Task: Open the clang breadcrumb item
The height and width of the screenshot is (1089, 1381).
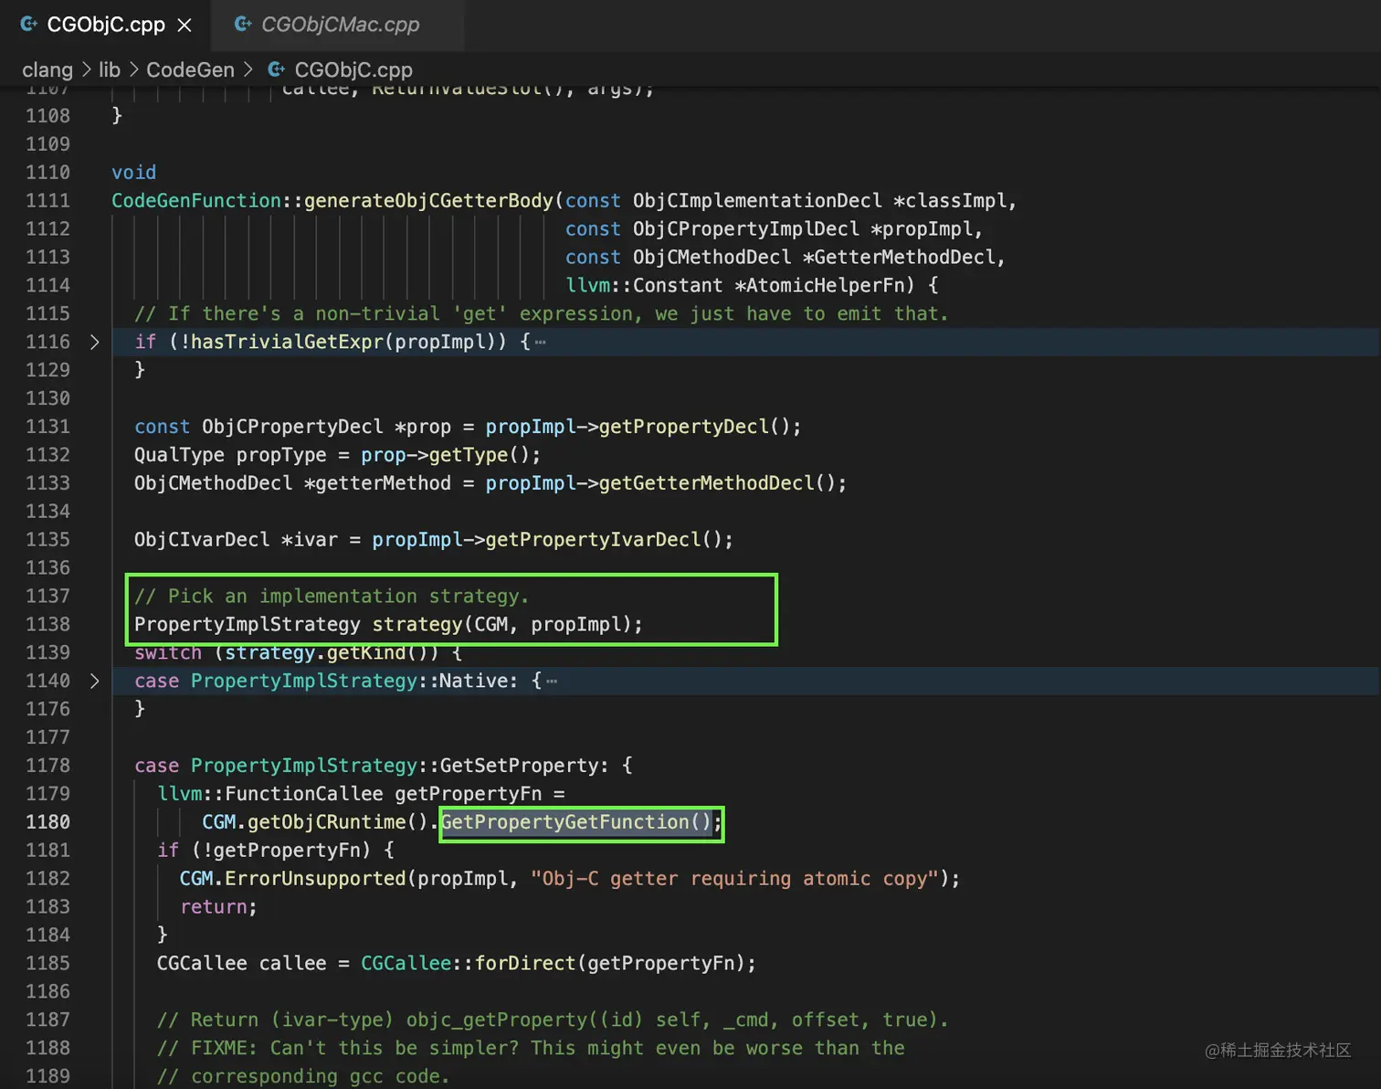Action: (x=47, y=69)
